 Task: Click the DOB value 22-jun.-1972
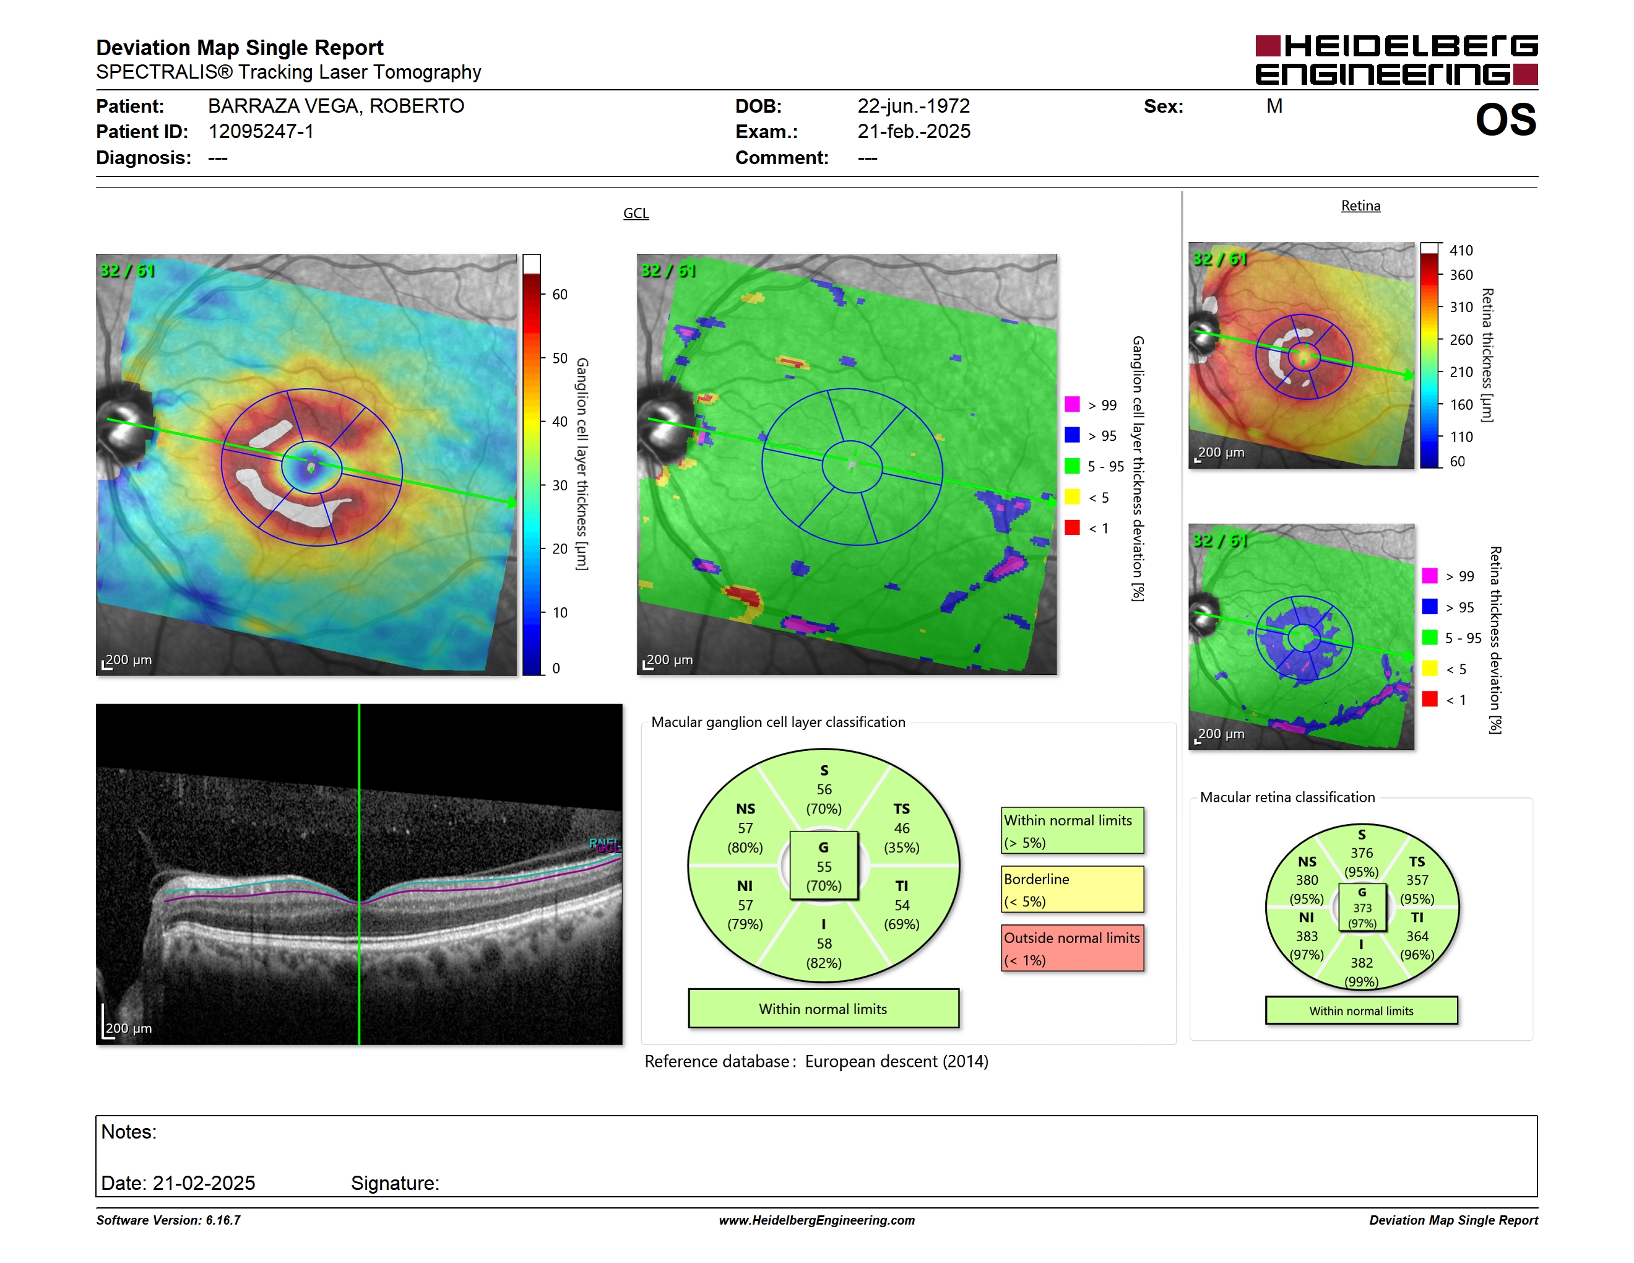point(914,106)
